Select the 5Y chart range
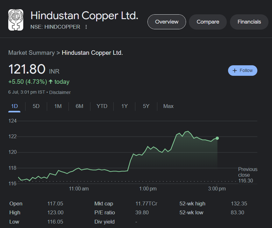The height and width of the screenshot is (228, 272). pyautogui.click(x=146, y=106)
